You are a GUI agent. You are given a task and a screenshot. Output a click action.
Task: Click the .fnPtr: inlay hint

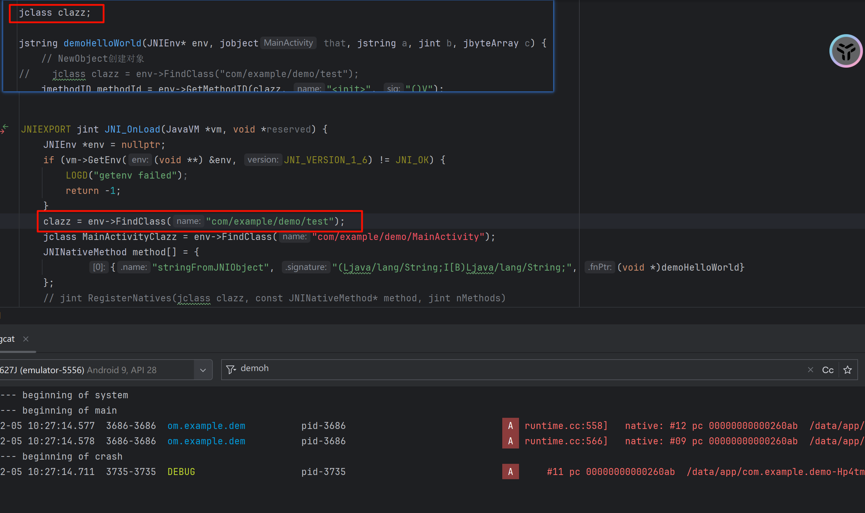[600, 267]
